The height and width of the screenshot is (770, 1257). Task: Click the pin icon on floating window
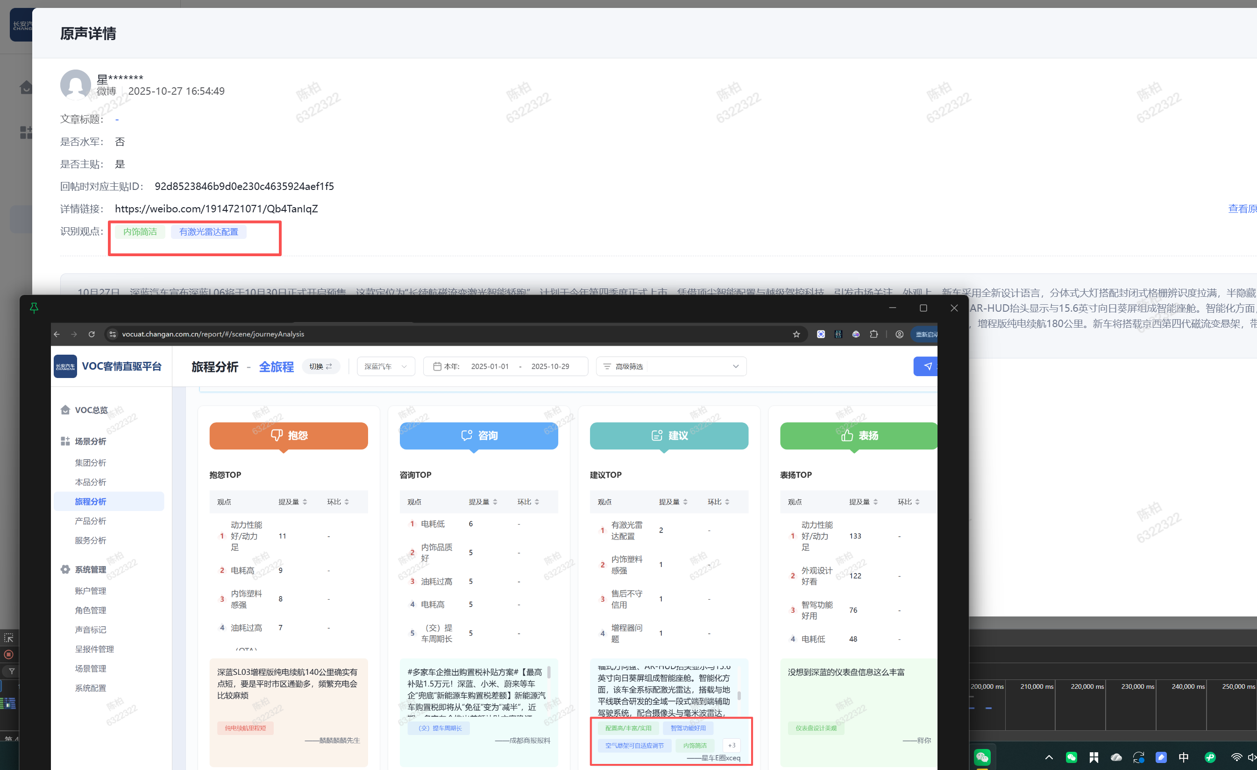pyautogui.click(x=34, y=308)
